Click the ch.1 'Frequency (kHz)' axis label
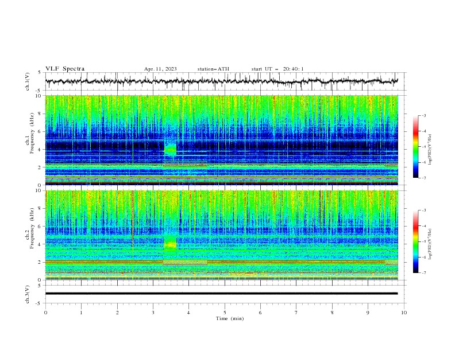This screenshot has width=455, height=351. [32, 134]
